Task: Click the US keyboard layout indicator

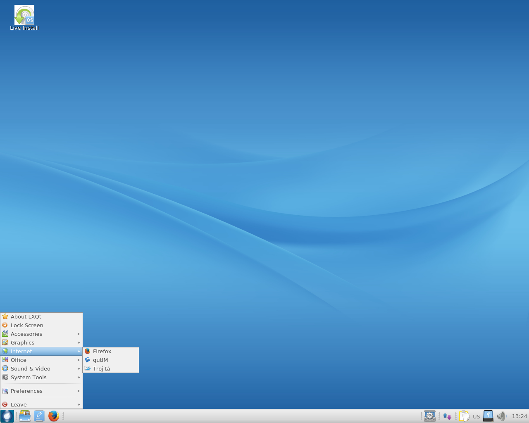Action: coord(477,416)
